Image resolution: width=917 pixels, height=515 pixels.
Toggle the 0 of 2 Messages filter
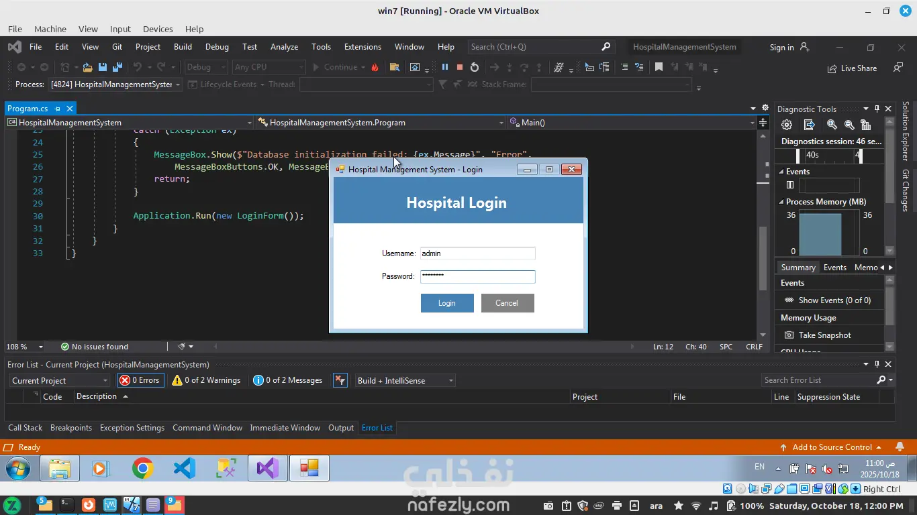tap(288, 380)
